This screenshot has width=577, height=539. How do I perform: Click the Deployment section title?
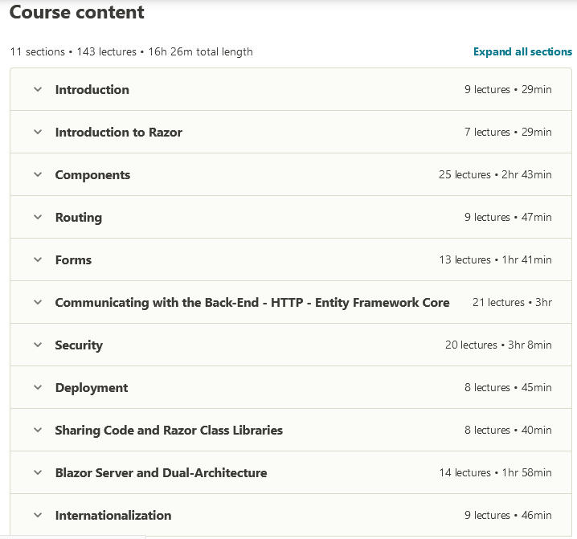click(x=92, y=388)
